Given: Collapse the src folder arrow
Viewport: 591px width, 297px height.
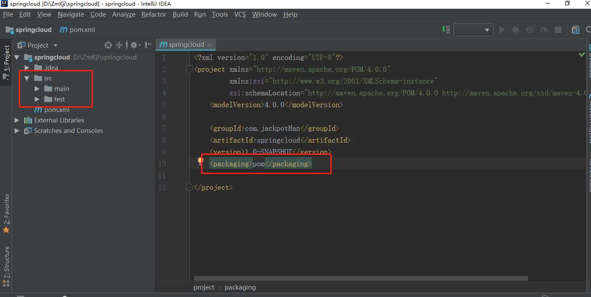Looking at the screenshot, I should coord(27,78).
